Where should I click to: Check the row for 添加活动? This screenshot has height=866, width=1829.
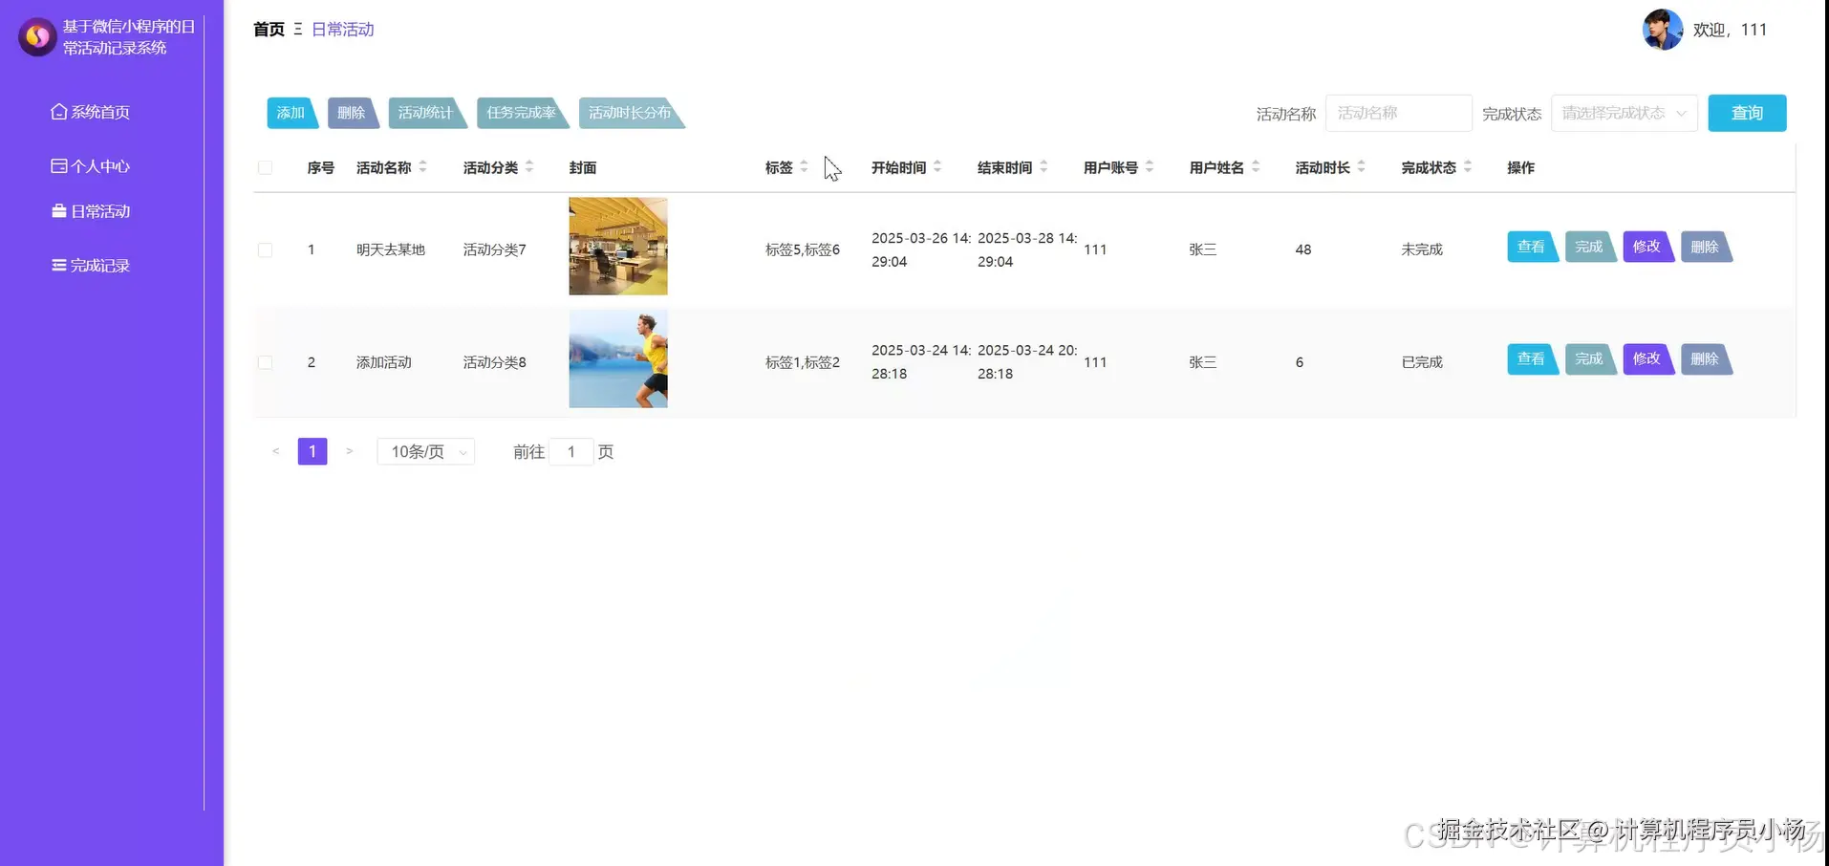[265, 363]
